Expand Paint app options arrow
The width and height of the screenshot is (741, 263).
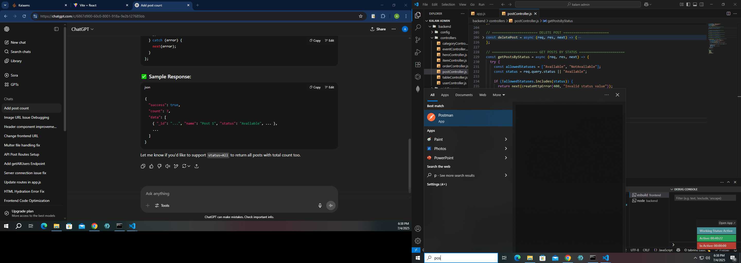coord(506,139)
